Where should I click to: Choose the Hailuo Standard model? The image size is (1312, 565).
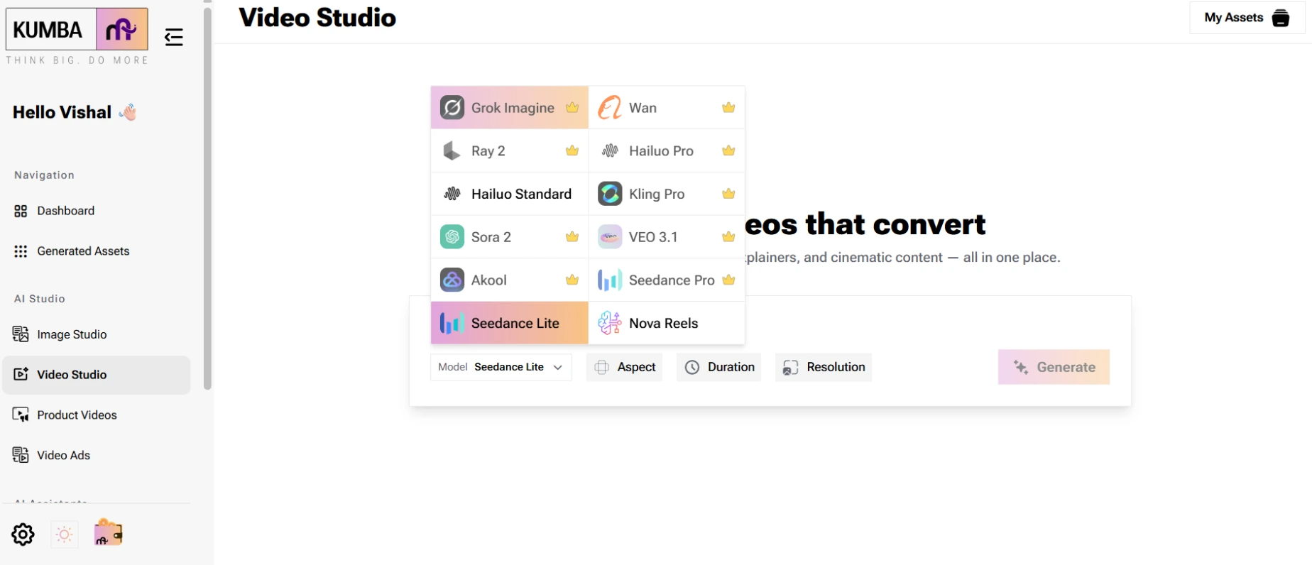(x=510, y=194)
